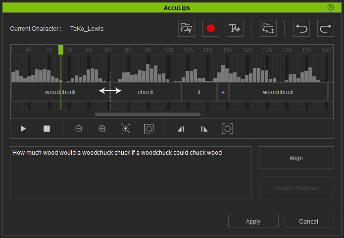Click the text-to-speech waveform icon
The height and width of the screenshot is (238, 344).
(235, 28)
